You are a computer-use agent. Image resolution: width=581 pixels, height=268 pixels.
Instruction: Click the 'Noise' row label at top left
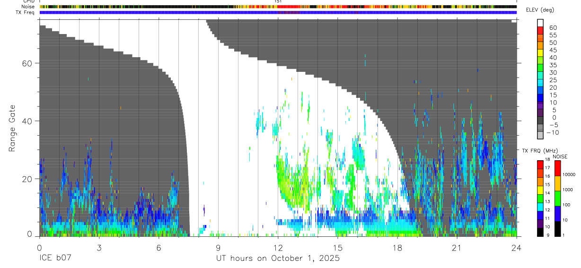coord(27,7)
